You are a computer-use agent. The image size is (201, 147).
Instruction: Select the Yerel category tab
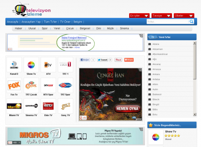coord(57,28)
